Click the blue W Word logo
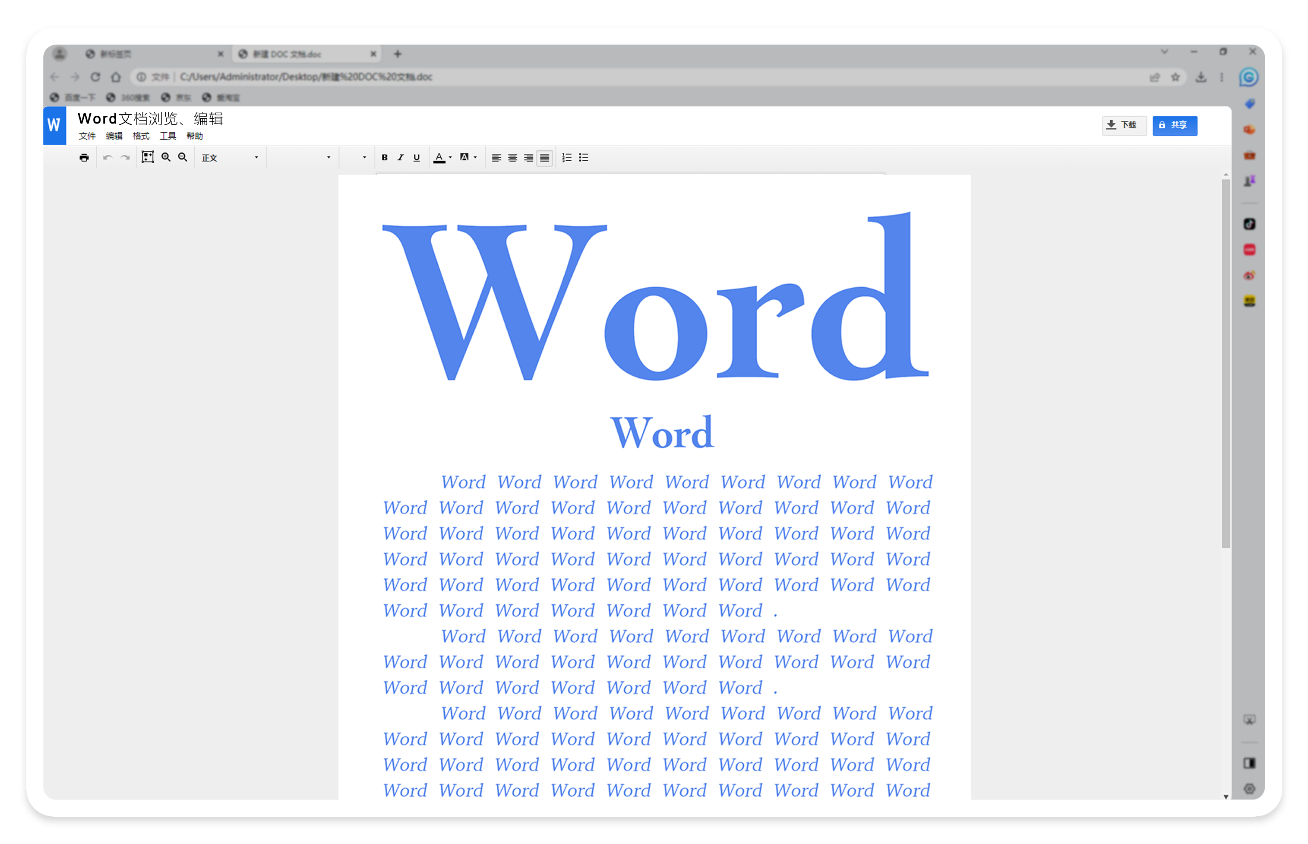The height and width of the screenshot is (844, 1308). [55, 126]
